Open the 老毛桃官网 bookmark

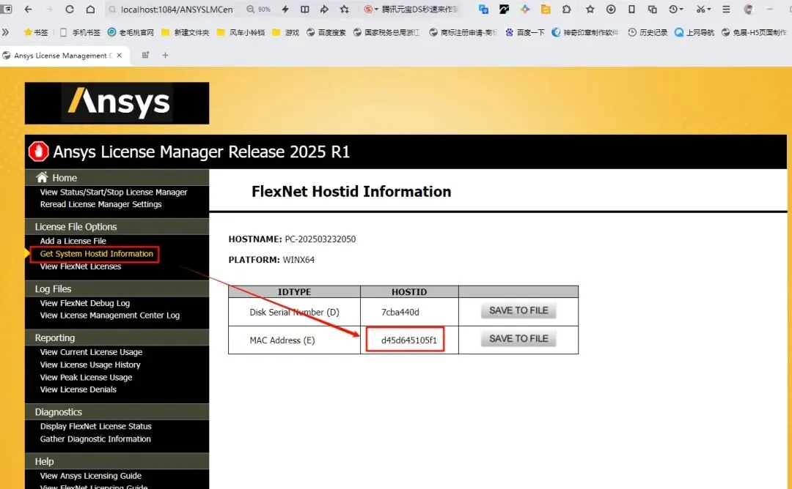[131, 32]
